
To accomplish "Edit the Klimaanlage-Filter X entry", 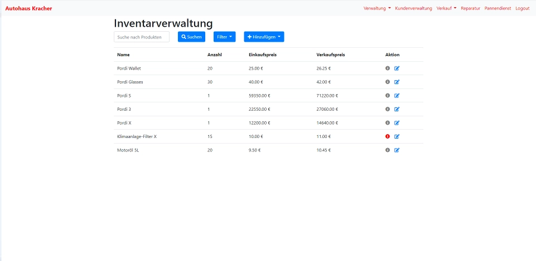I will (x=397, y=136).
